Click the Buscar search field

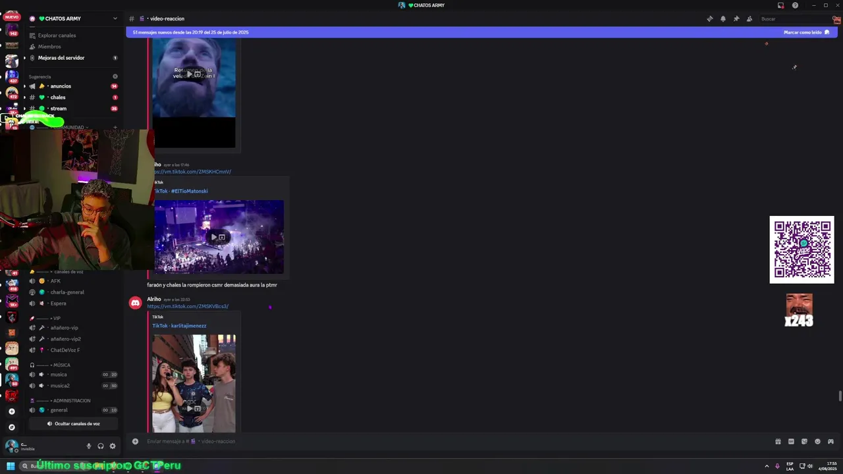coord(796,18)
